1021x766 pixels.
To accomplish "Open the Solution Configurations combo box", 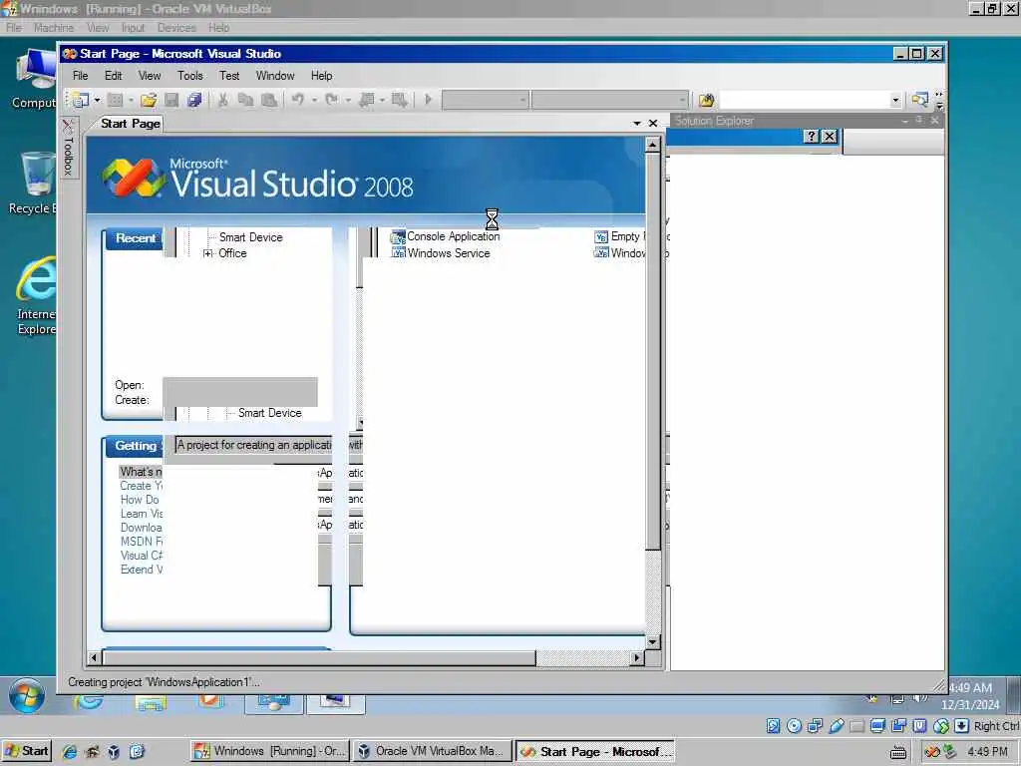I will click(486, 100).
